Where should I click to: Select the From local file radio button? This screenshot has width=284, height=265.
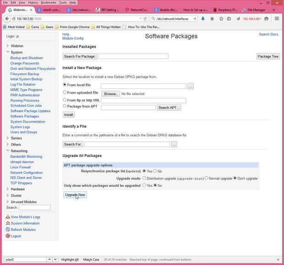[65, 85]
